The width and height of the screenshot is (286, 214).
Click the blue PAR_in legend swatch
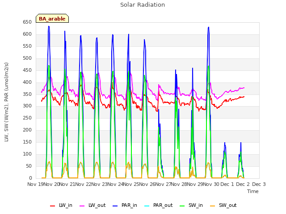click(x=115, y=206)
